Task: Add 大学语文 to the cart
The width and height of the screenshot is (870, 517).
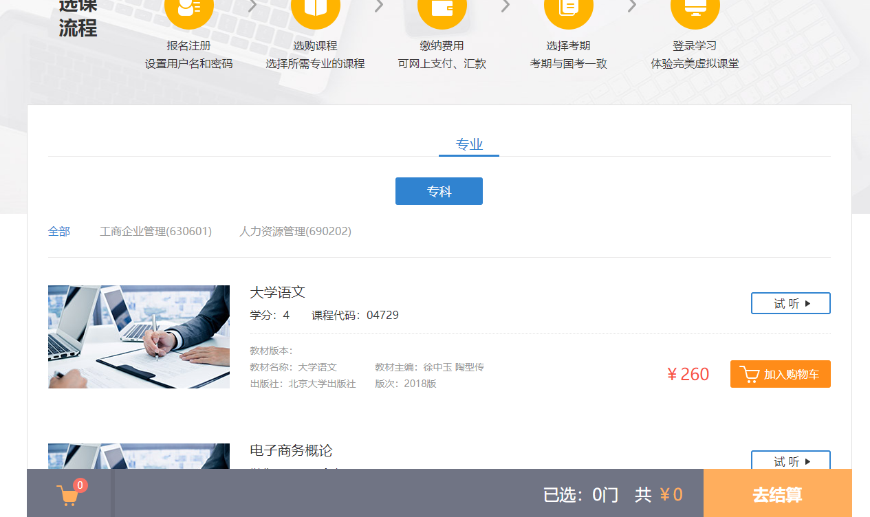Action: click(781, 374)
